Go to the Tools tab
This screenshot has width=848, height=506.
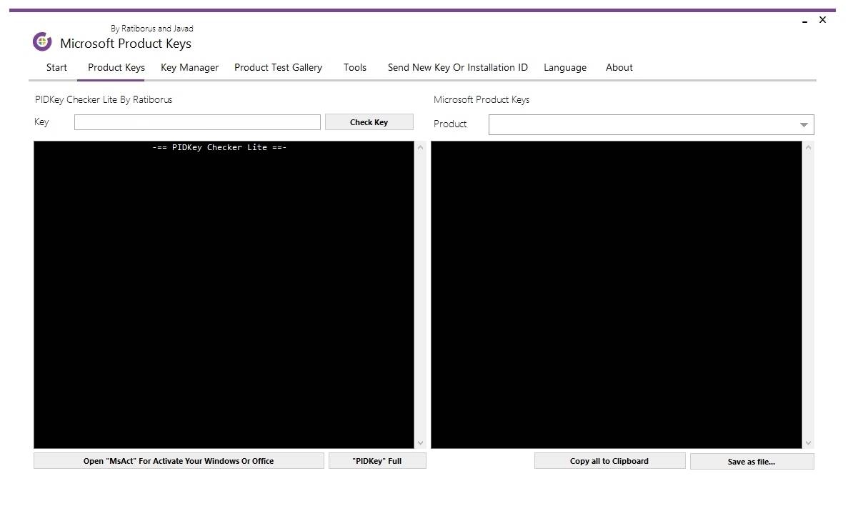355,68
